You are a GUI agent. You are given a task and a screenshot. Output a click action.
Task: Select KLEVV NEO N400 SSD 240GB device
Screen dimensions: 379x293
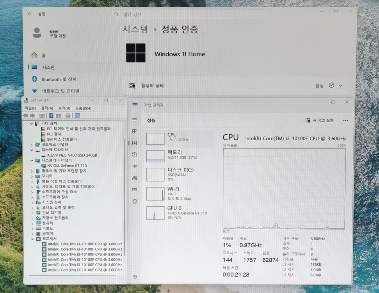tap(72, 155)
